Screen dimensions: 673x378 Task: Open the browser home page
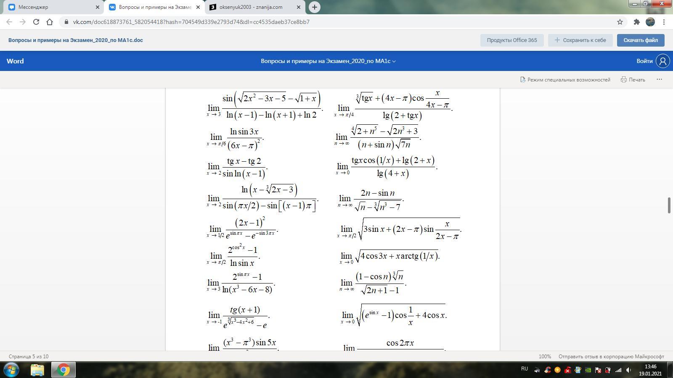pos(50,22)
